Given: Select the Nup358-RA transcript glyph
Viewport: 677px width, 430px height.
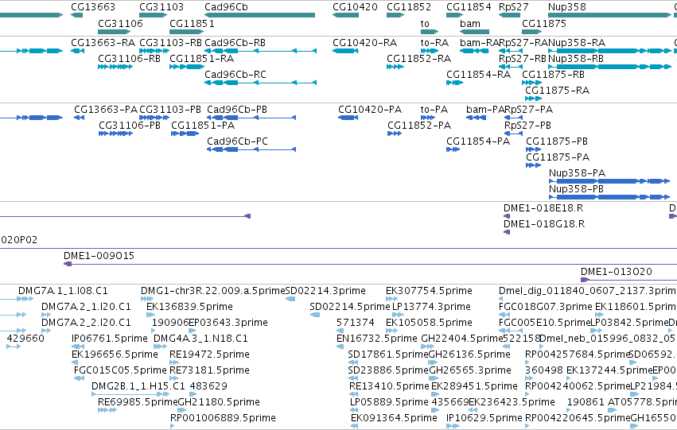Looking at the screenshot, I should pyautogui.click(x=609, y=51).
